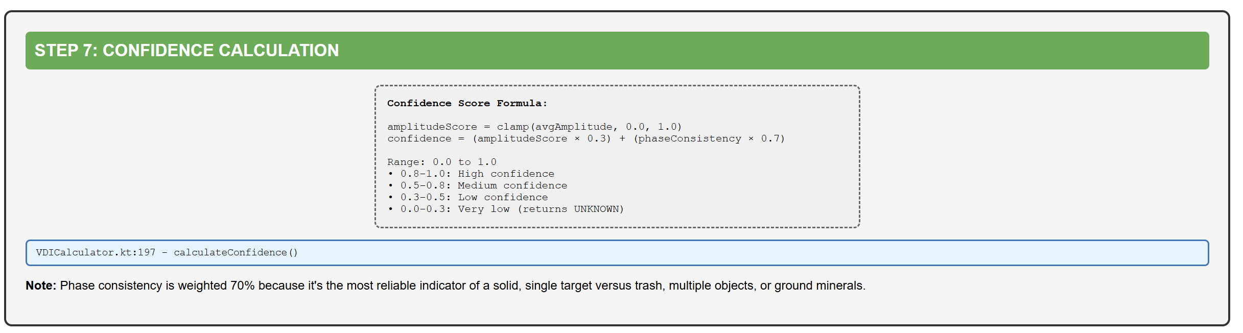Click the "Range: 0.0 to 1.0" line
The width and height of the screenshot is (1243, 333).
click(441, 162)
